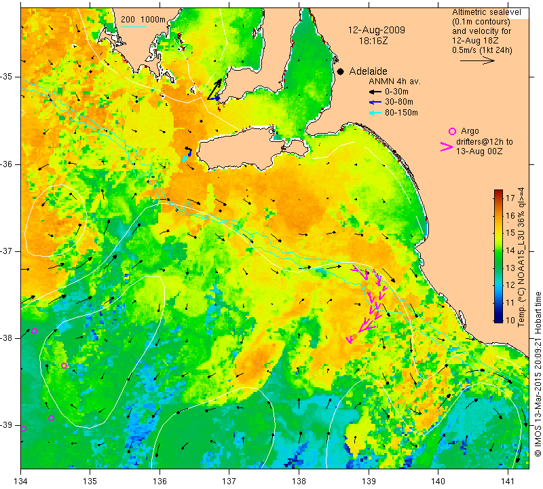Click the 80-150m depth label
543x489 pixels.
401,113
